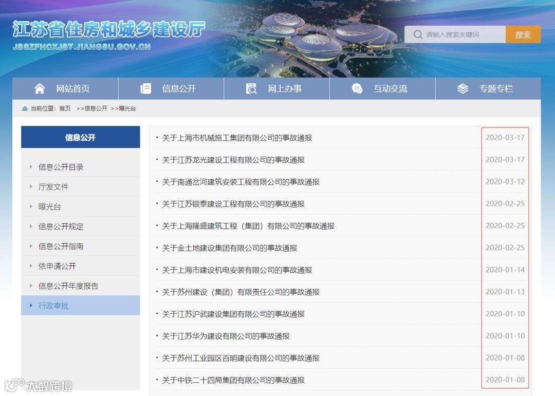Click the date 2020-03-12
The height and width of the screenshot is (396, 555).
click(x=505, y=181)
